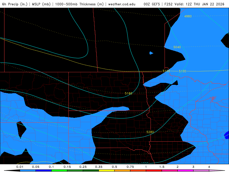Select the '1.5' legend value

click(162, 167)
